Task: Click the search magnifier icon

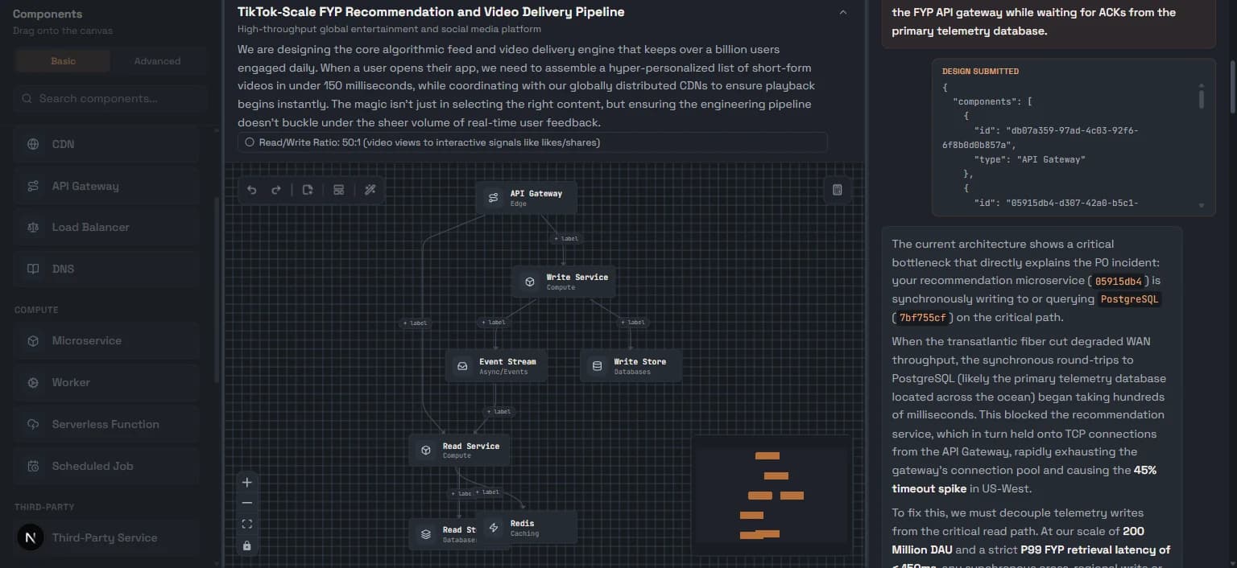Action: tap(27, 98)
